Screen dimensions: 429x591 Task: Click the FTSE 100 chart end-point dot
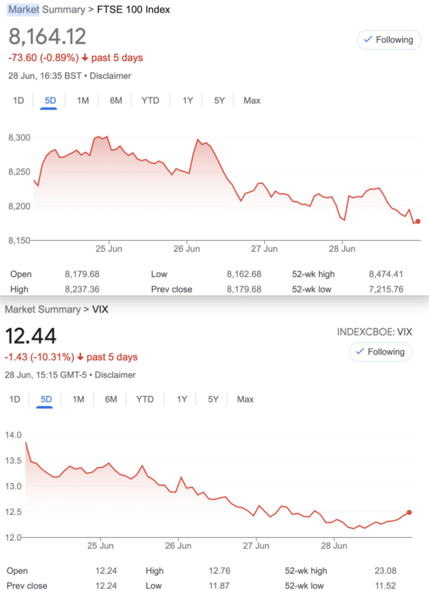tap(418, 221)
